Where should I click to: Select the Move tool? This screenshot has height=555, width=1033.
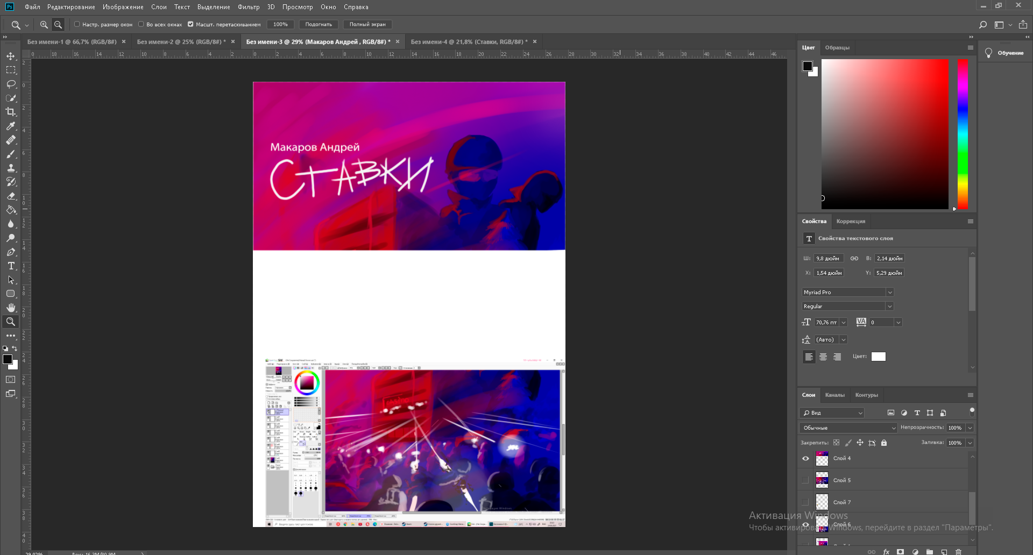[x=11, y=56]
